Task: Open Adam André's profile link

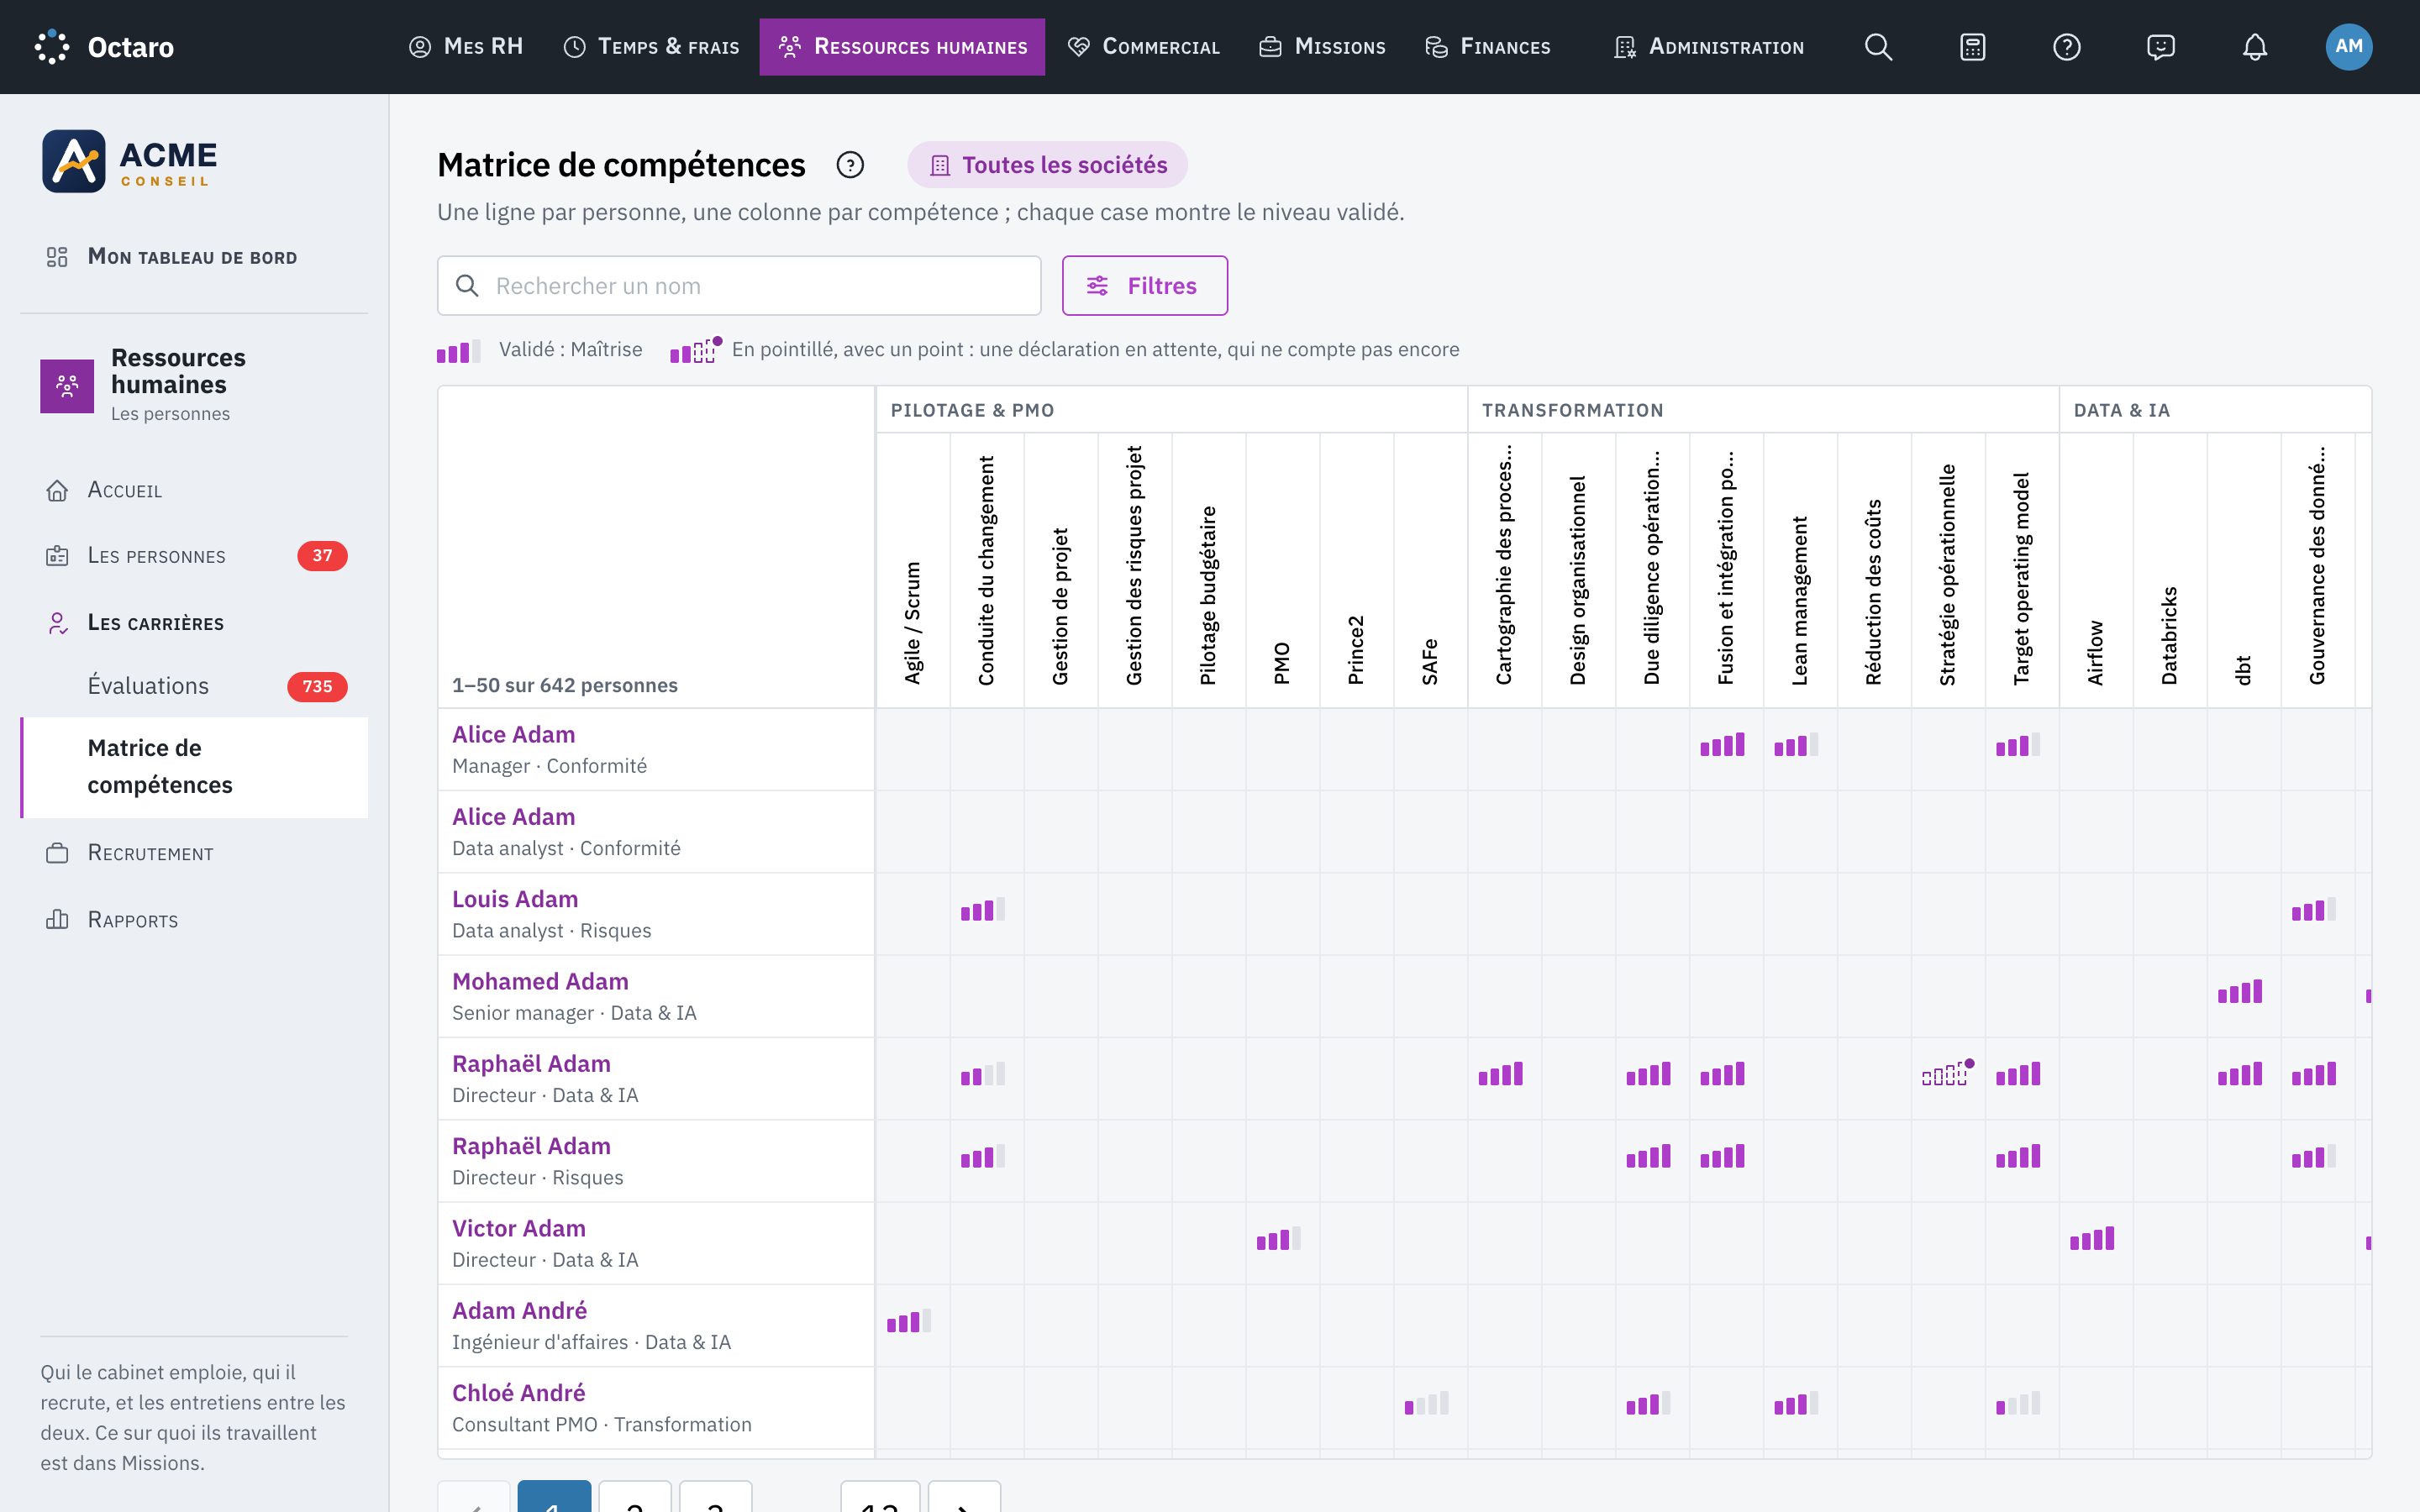Action: tap(520, 1310)
